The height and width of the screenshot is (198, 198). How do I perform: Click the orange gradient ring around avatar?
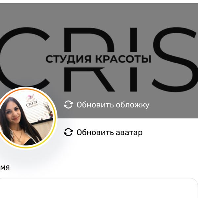pos(55,118)
